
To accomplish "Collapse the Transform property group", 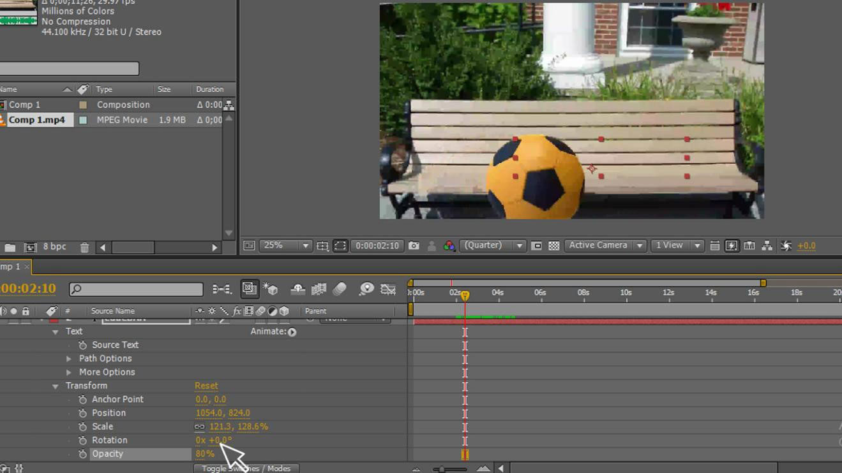I will 56,386.
